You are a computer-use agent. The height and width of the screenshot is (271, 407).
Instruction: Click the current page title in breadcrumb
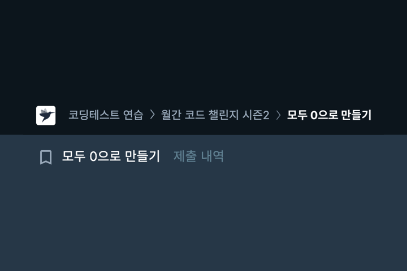329,115
